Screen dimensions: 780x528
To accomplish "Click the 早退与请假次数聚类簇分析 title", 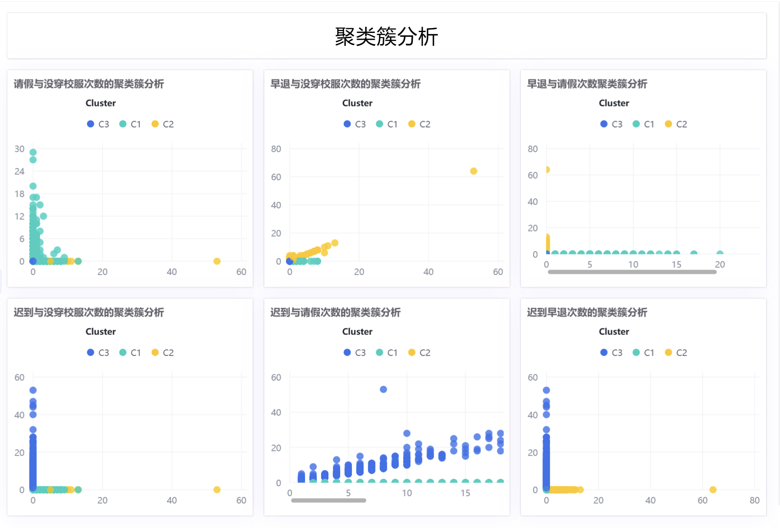I will pos(587,84).
